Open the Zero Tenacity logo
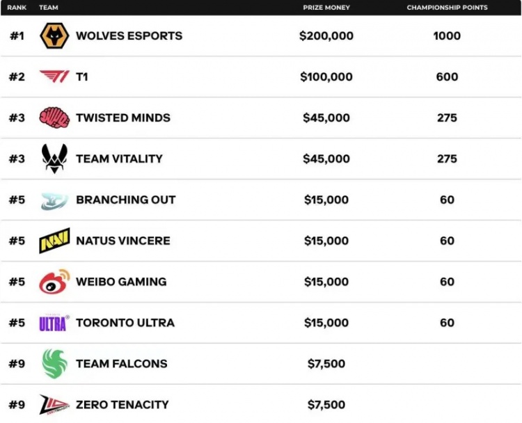The height and width of the screenshot is (423, 522). (x=54, y=405)
